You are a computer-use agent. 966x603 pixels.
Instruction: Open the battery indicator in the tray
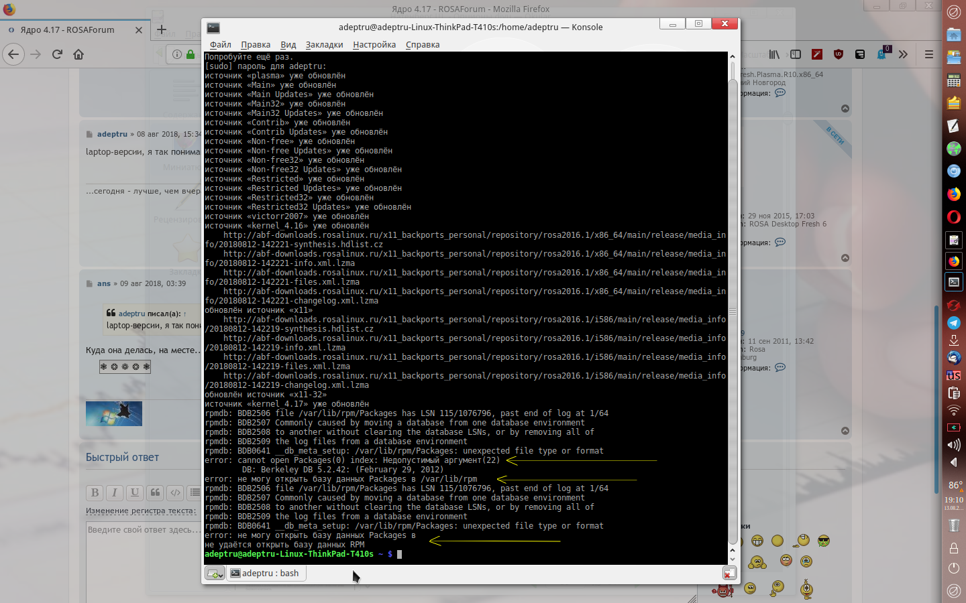click(x=953, y=427)
